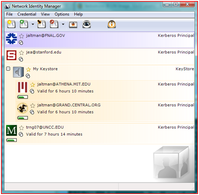The image size is (199, 195).
Task: Open the View menu
Action: [45, 14]
